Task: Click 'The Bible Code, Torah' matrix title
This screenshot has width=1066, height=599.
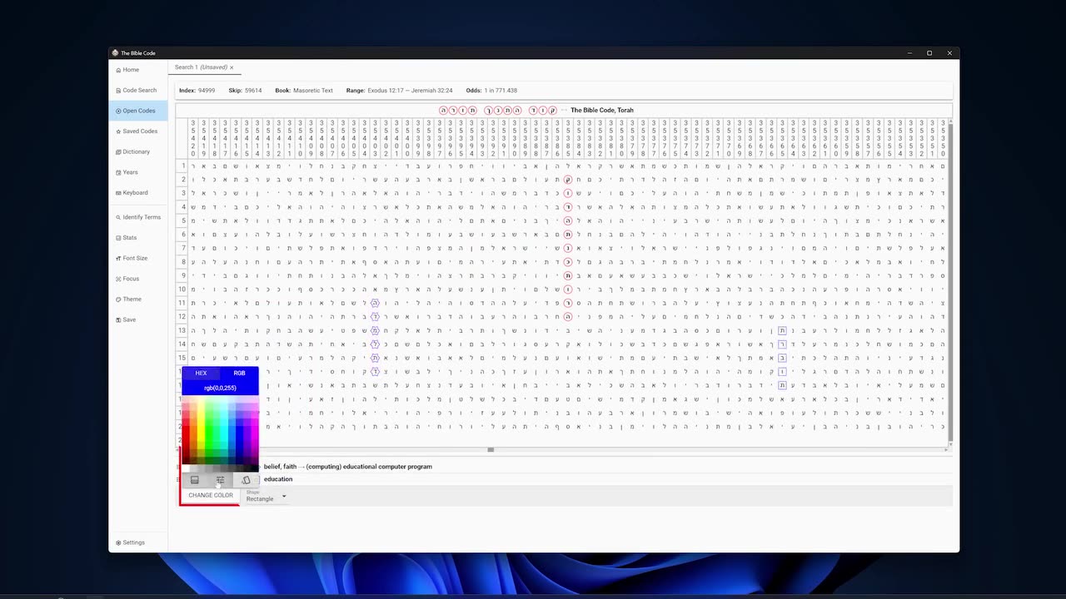Action: click(x=602, y=111)
